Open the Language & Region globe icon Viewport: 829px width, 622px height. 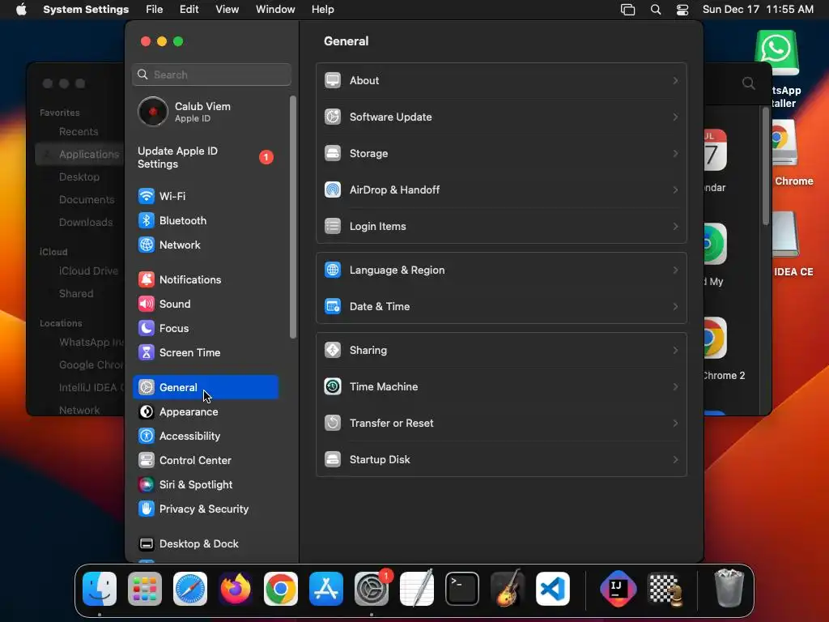tap(333, 270)
